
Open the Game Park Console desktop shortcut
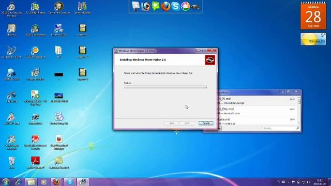59,8
